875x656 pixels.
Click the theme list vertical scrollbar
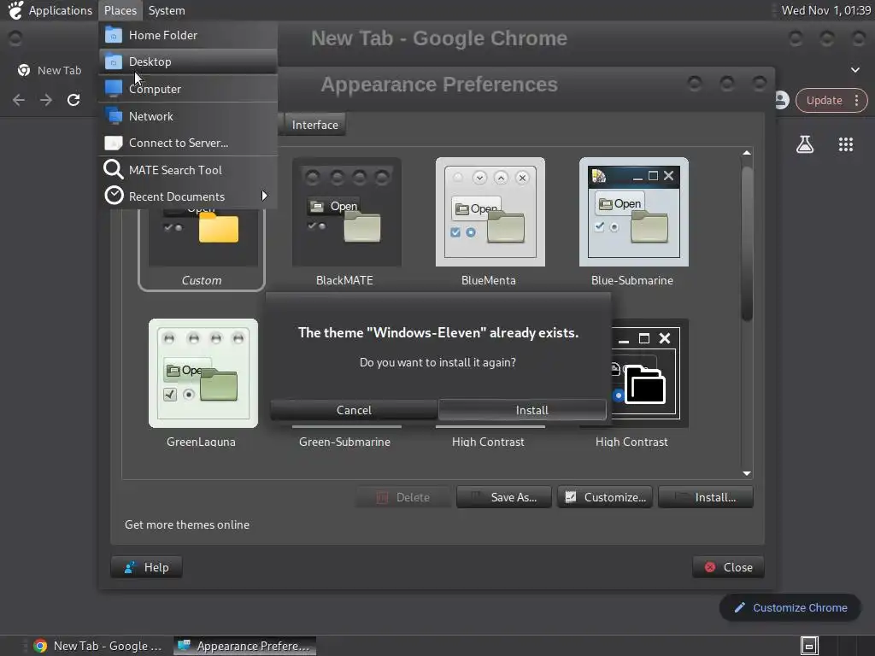(747, 244)
